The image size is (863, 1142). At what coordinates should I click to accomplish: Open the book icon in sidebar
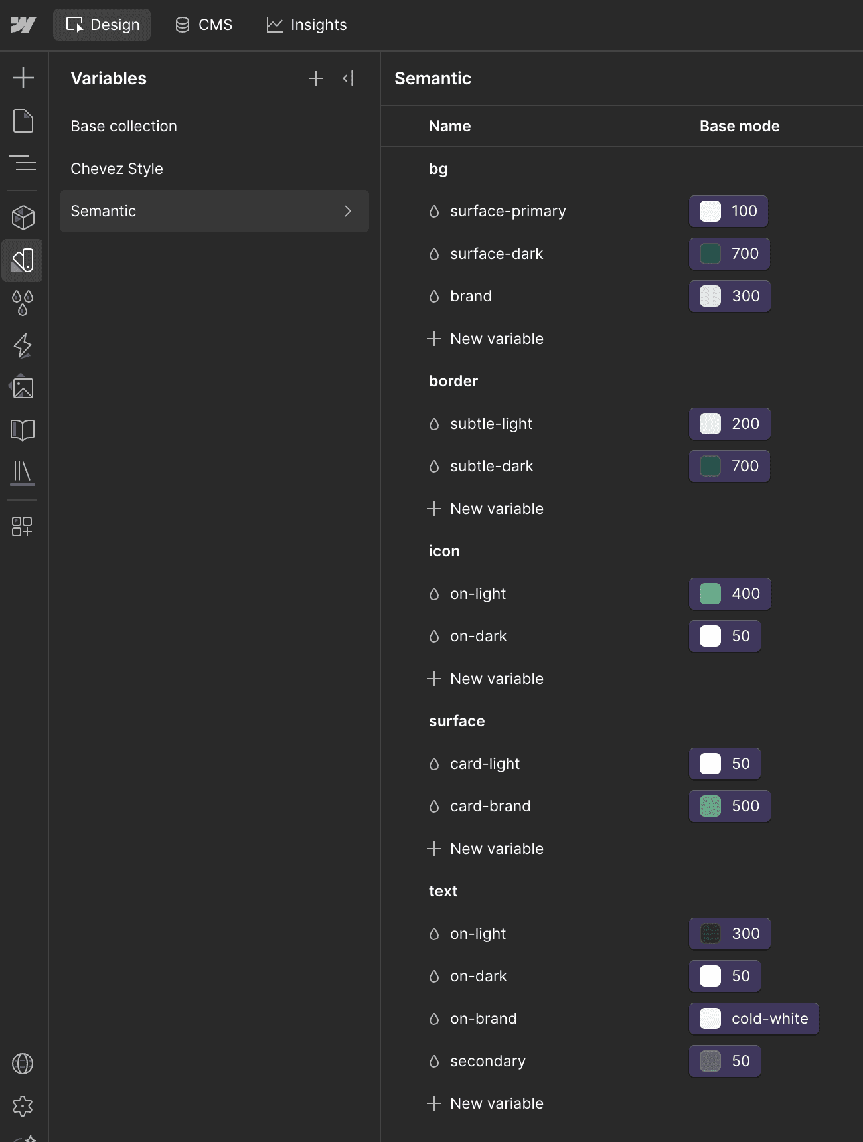tap(23, 430)
